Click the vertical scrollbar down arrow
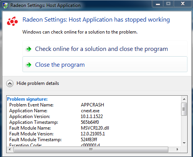Viewport: 193px width, 157px height. (184, 143)
